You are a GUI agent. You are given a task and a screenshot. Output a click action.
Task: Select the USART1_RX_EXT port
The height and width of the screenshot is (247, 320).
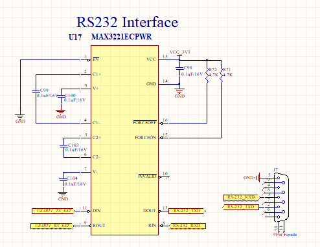52,226
